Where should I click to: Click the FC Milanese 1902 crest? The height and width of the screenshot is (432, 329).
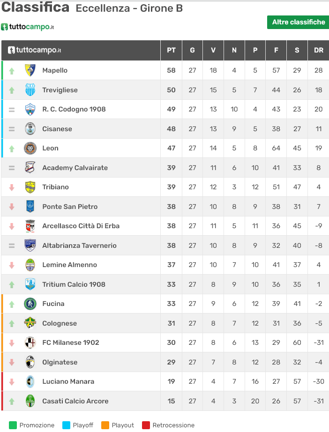30,343
